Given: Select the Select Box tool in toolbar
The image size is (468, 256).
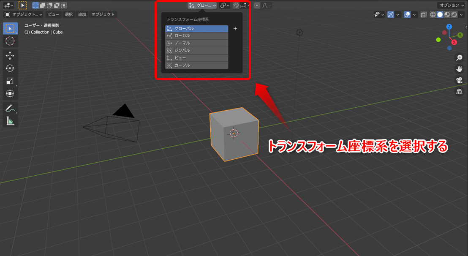Looking at the screenshot, I should tap(10, 29).
